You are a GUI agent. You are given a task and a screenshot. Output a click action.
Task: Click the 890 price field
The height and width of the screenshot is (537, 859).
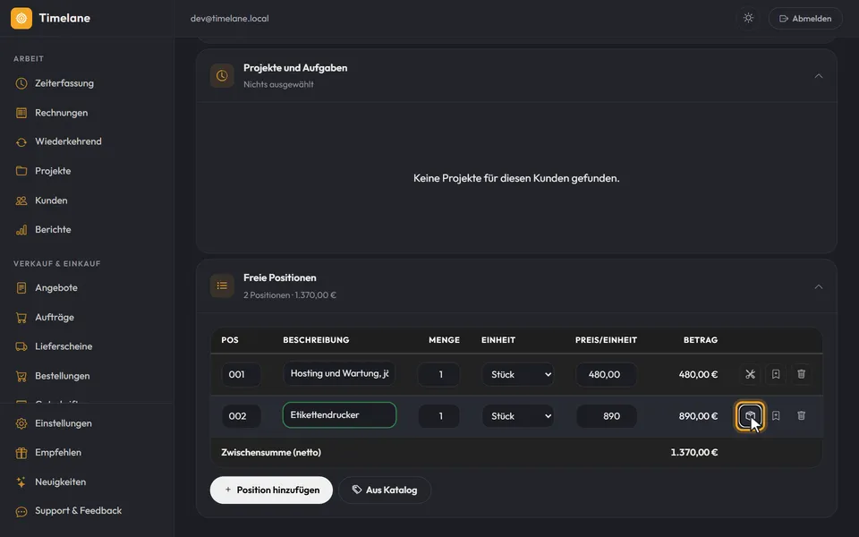606,416
